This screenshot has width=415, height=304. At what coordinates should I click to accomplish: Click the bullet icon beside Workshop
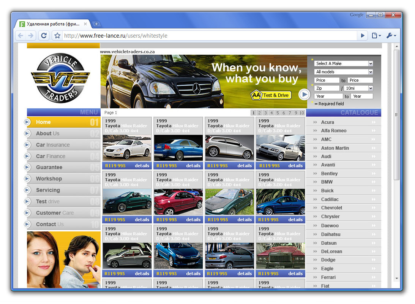(x=27, y=179)
